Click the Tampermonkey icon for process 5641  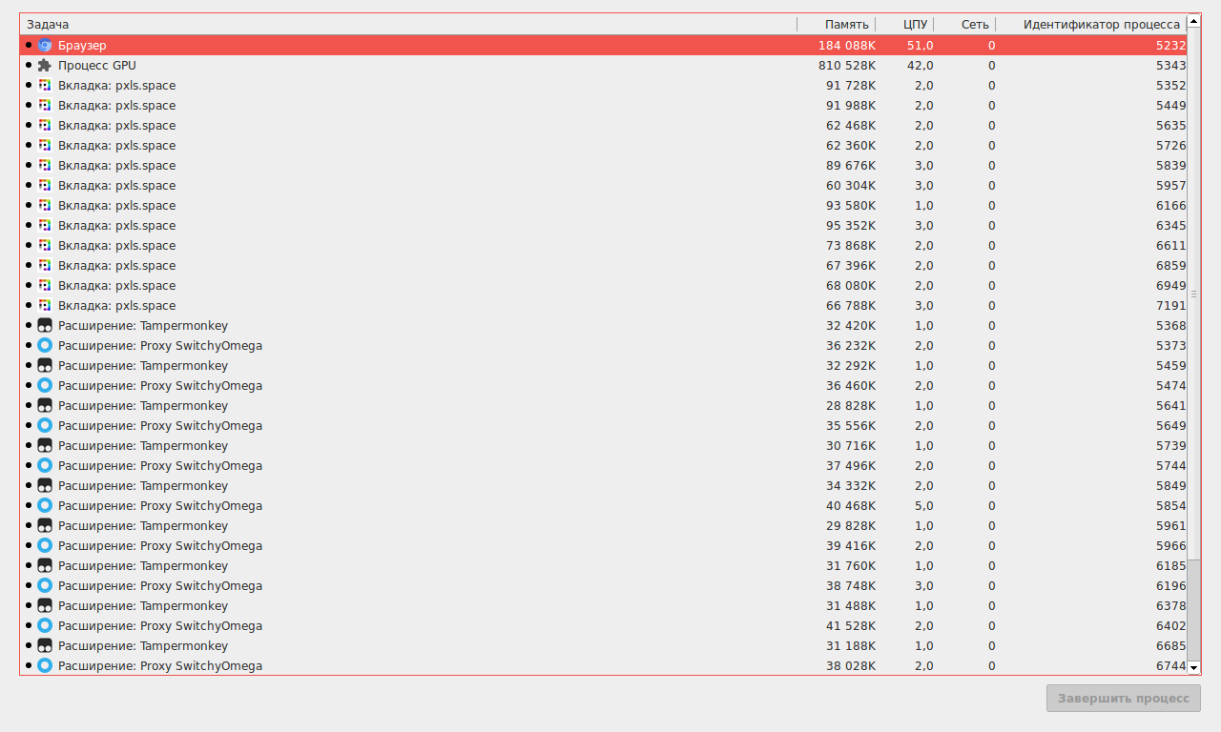coord(45,406)
